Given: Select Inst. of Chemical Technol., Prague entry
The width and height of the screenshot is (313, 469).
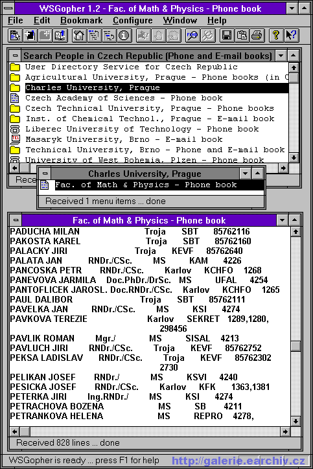Looking at the screenshot, I should coord(149,119).
